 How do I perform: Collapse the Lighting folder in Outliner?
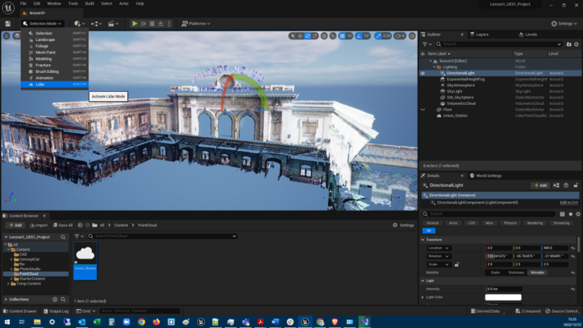[x=434, y=67]
